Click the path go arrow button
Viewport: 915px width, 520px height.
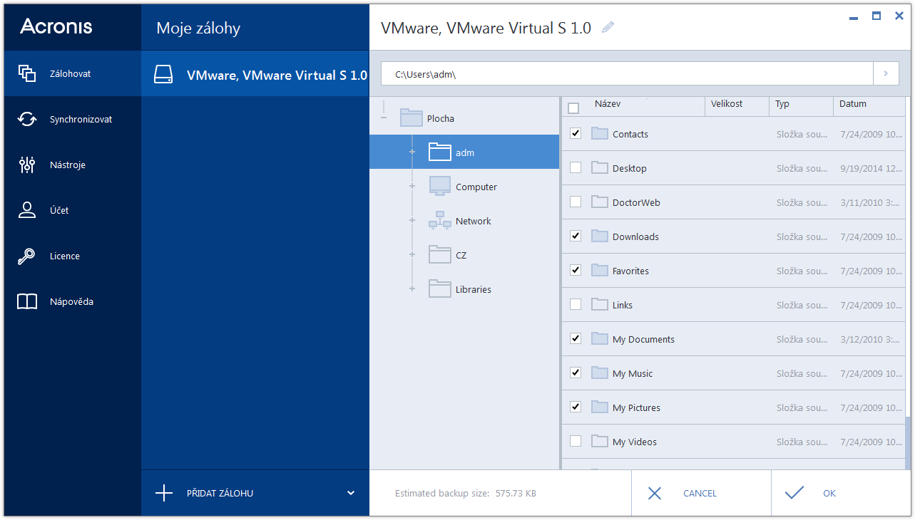(886, 73)
